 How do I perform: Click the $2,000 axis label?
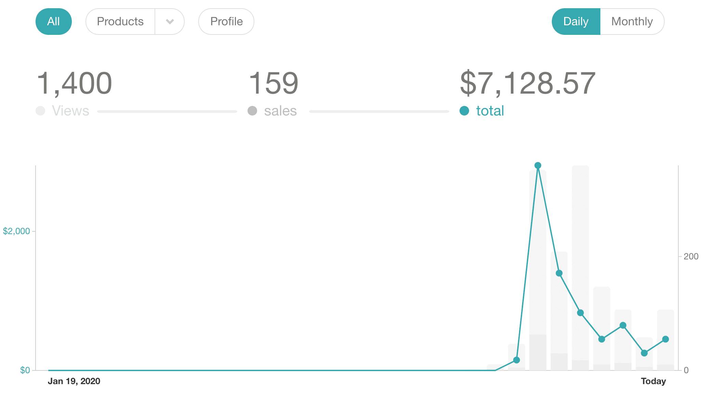click(x=16, y=231)
